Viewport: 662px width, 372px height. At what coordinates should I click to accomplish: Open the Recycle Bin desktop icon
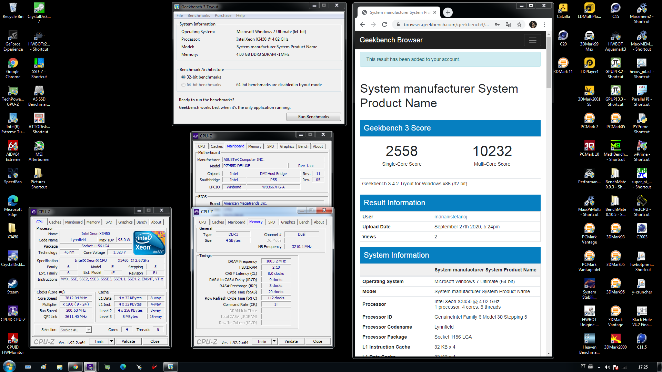click(x=13, y=10)
